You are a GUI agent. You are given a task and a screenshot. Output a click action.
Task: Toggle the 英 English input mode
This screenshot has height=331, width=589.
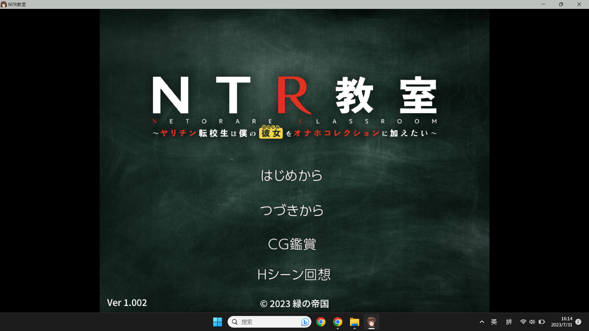[x=494, y=322]
